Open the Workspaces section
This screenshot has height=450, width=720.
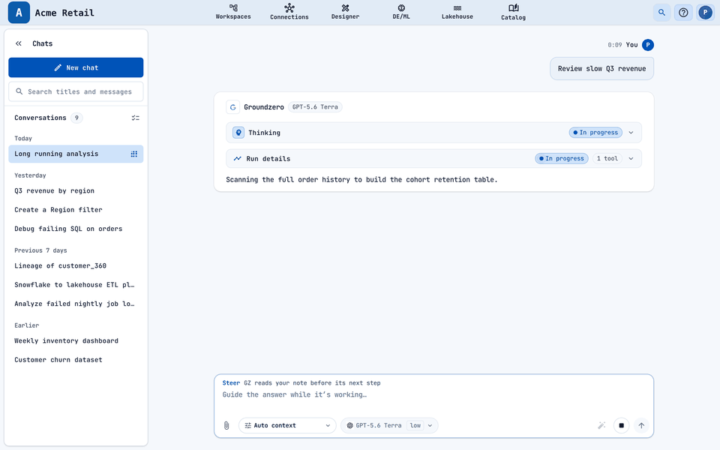(x=233, y=12)
